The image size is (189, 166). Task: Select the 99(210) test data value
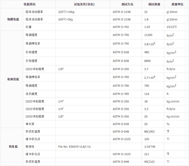(149, 162)
